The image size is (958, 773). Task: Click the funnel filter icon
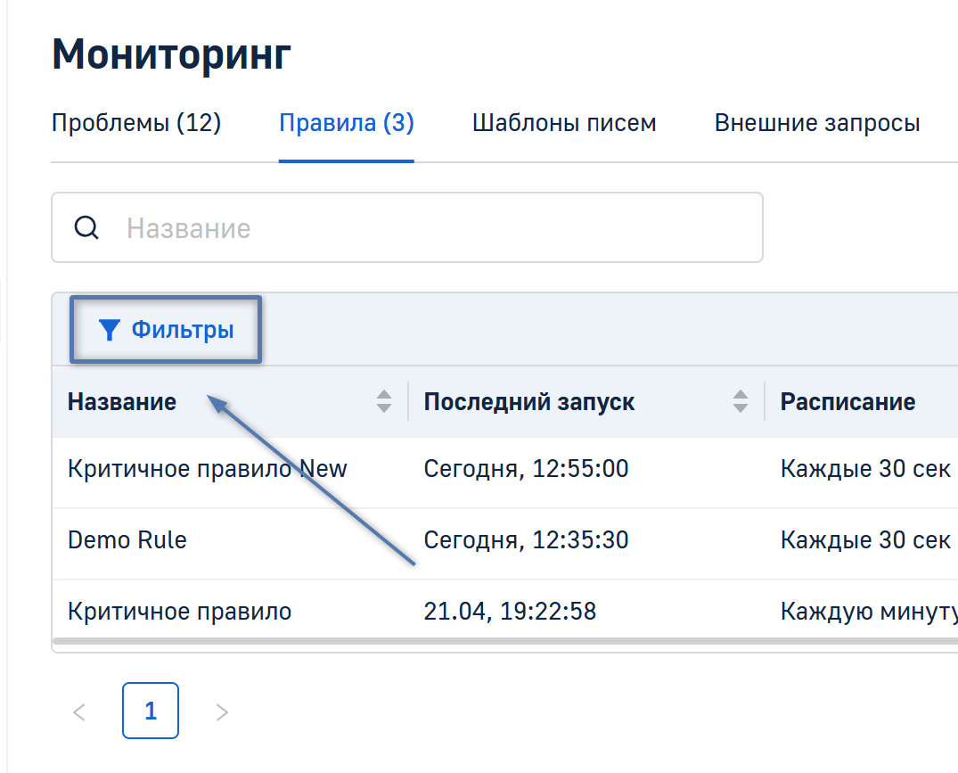tap(109, 331)
